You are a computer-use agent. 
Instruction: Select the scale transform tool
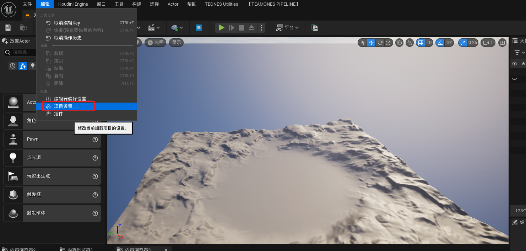(389, 43)
